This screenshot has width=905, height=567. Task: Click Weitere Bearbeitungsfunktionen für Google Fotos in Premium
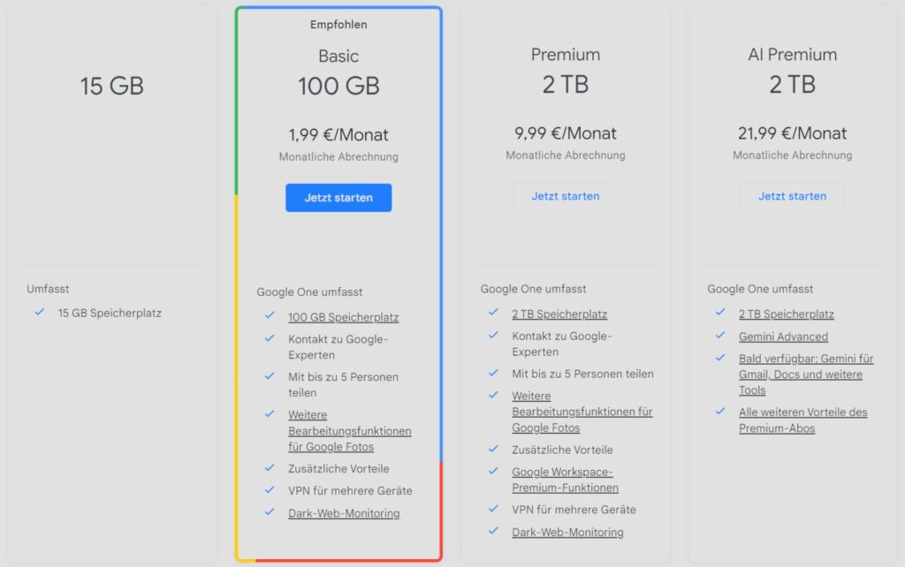click(x=582, y=411)
